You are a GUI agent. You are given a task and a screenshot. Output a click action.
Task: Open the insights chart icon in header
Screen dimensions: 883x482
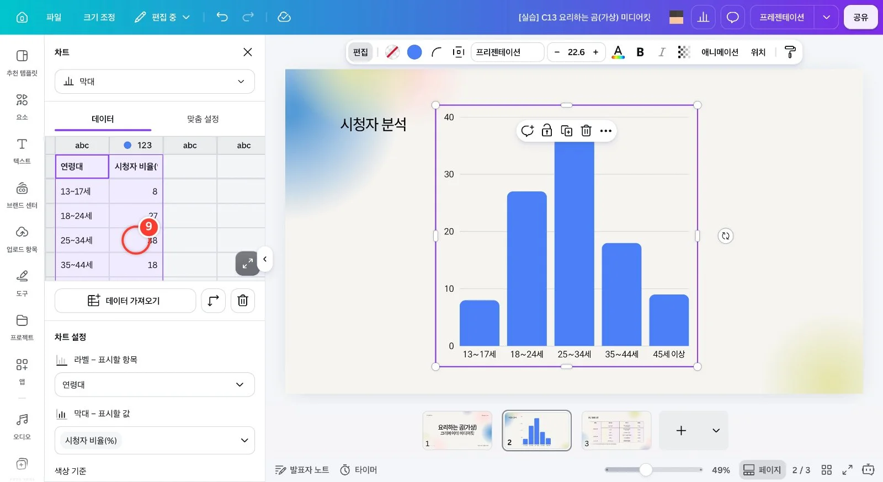click(703, 17)
